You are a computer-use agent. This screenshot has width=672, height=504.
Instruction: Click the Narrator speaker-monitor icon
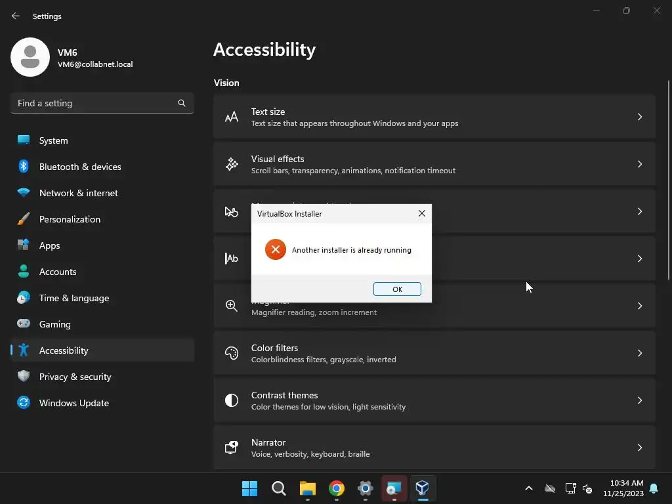point(232,448)
